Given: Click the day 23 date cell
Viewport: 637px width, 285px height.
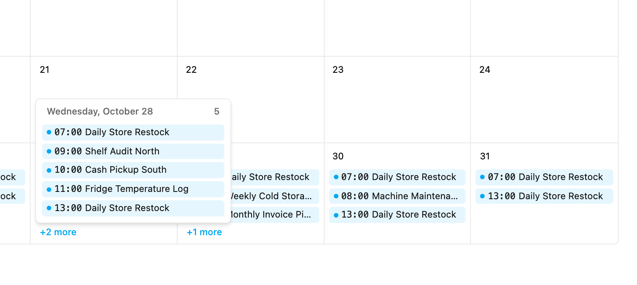Looking at the screenshot, I should point(397,100).
